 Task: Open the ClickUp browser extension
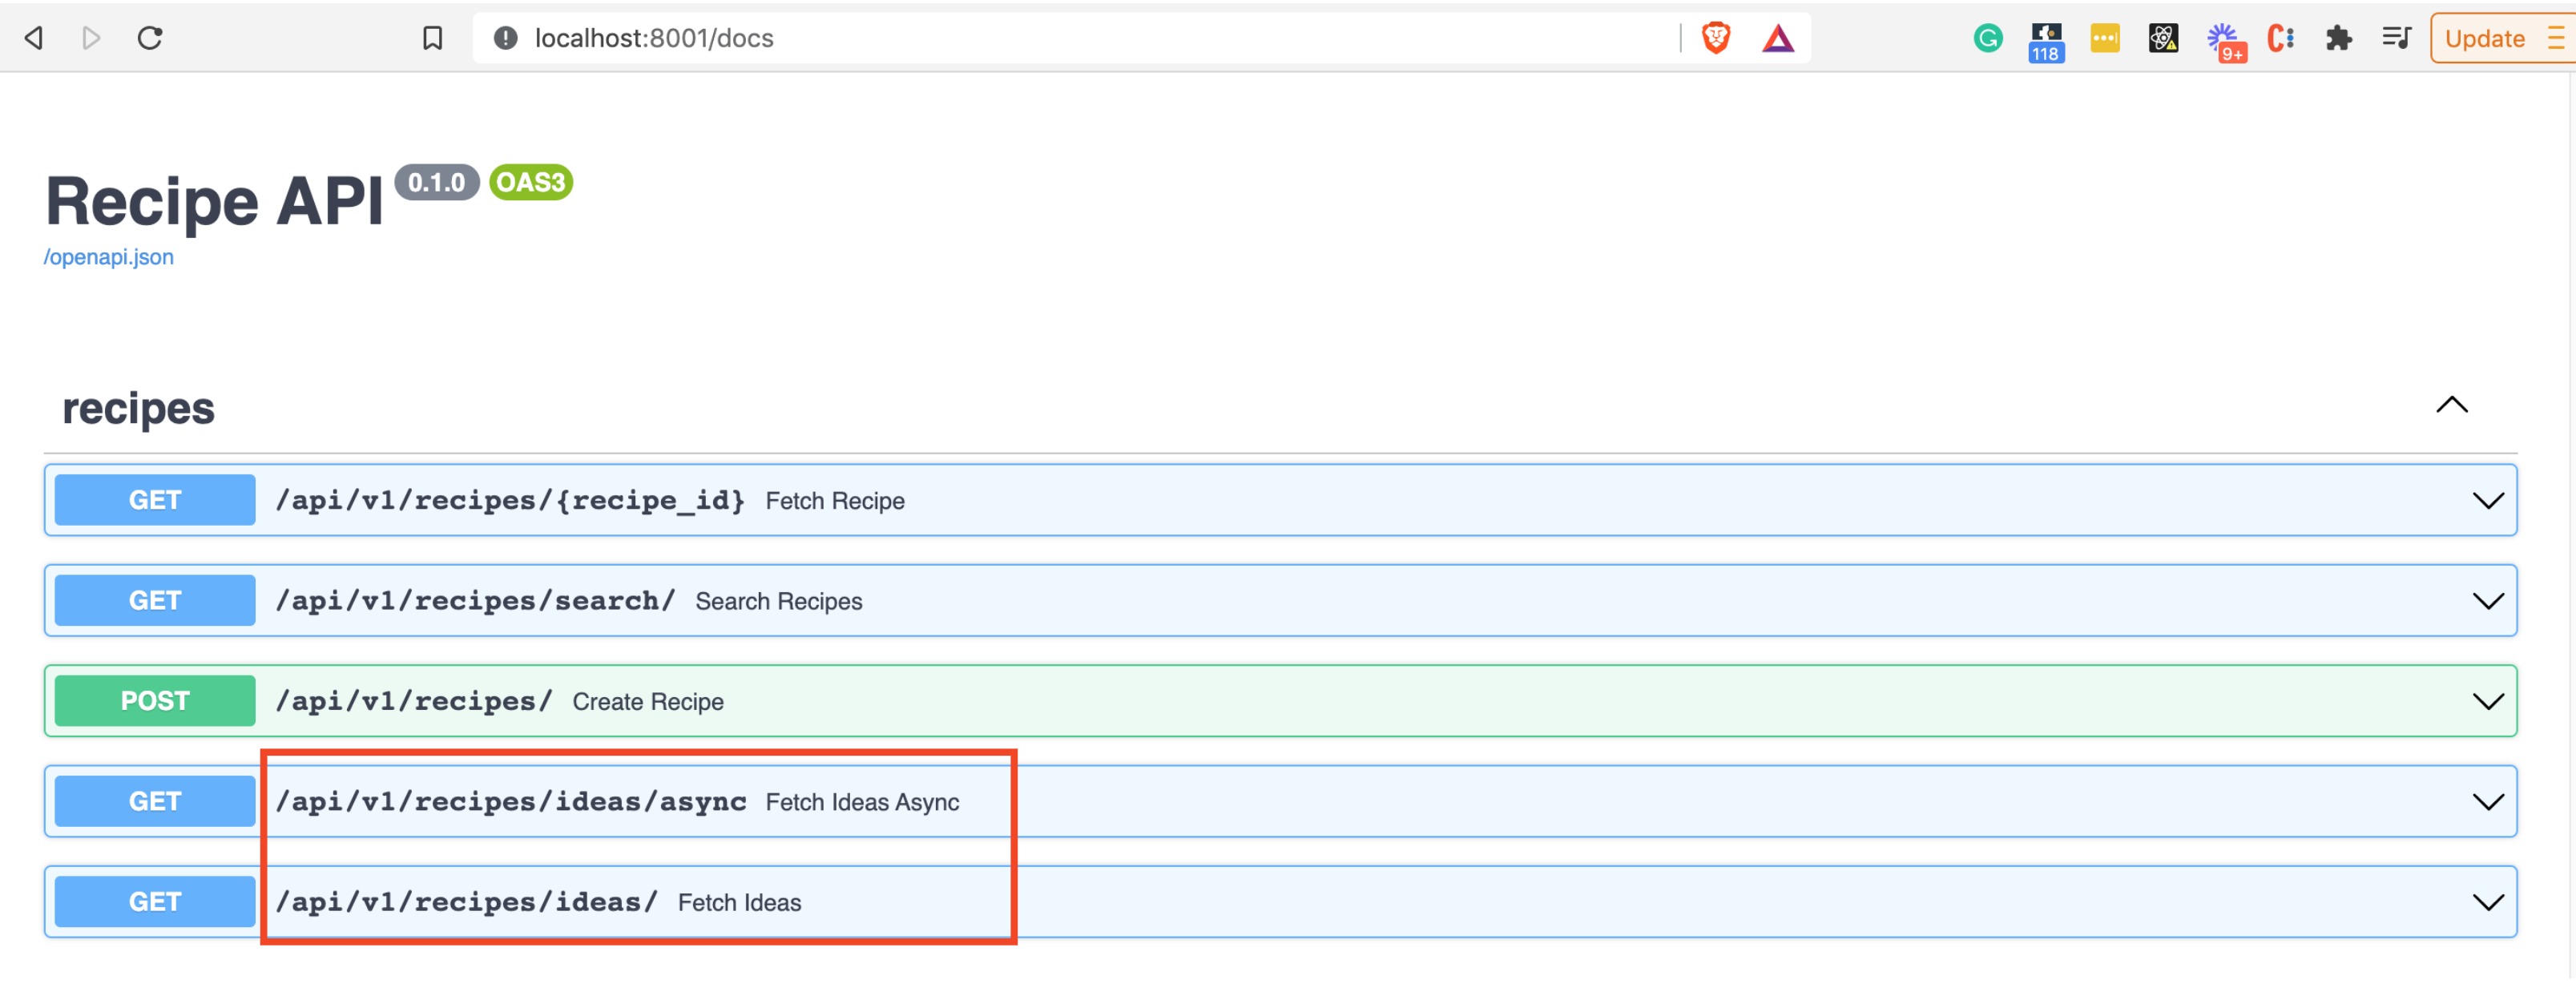coord(2283,38)
